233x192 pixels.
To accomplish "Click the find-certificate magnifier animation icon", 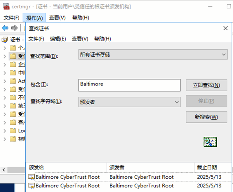I will pos(210,142).
